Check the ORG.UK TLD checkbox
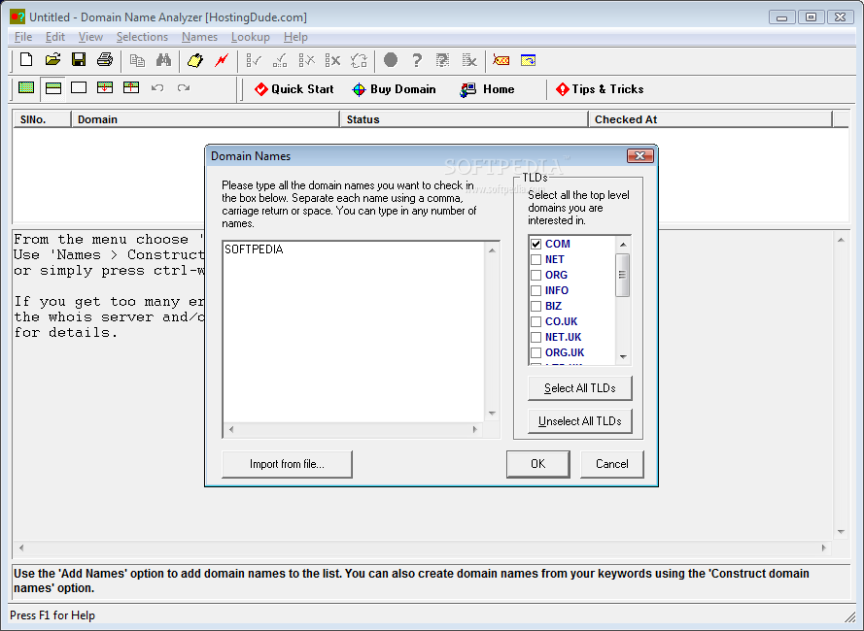Image resolution: width=864 pixels, height=631 pixels. pos(536,352)
